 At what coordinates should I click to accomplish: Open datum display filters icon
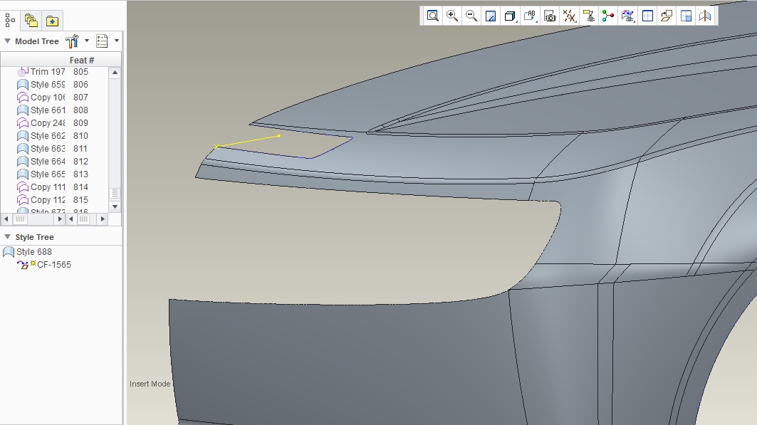click(569, 16)
